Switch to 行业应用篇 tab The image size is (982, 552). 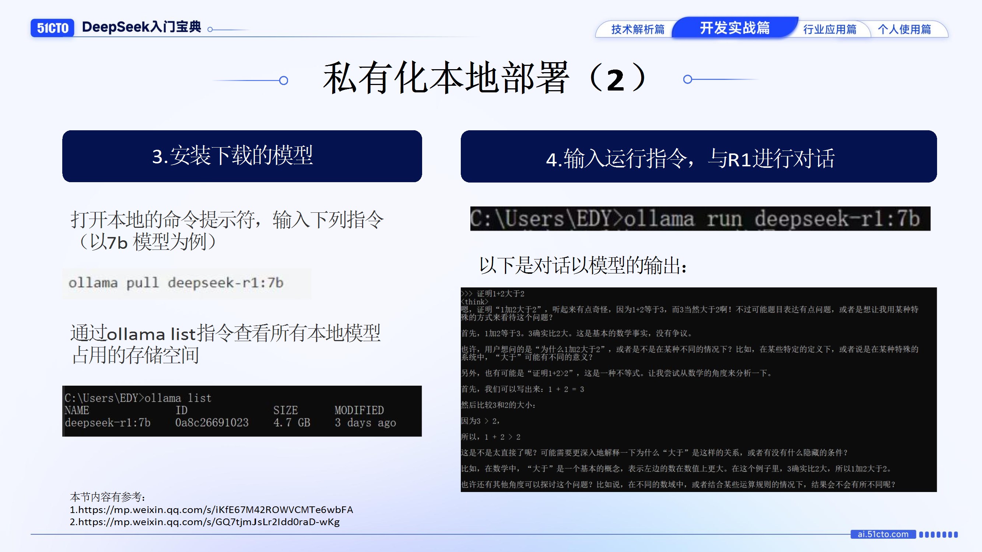click(x=830, y=29)
